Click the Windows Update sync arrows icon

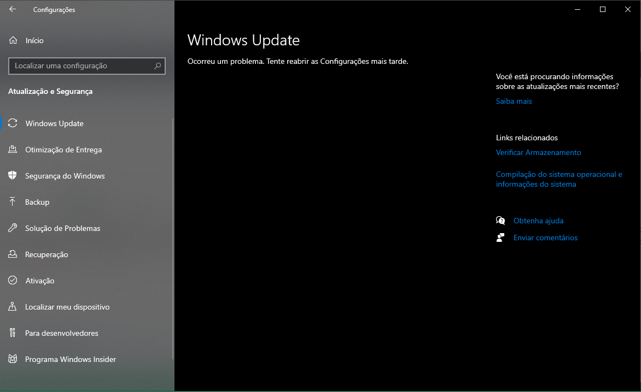coord(13,123)
